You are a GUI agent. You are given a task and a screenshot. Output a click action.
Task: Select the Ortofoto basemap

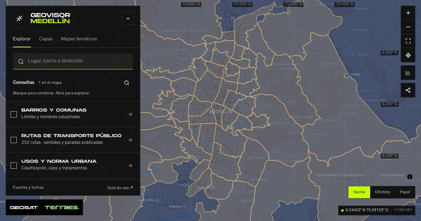pos(382,192)
